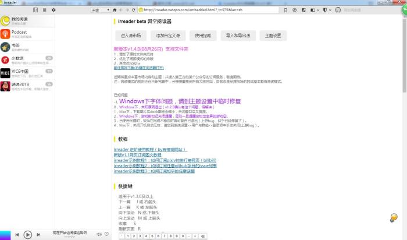This screenshot has height=240, width=407.
Task: Click on-screen keyboard key 1
Action: click(x=128, y=236)
